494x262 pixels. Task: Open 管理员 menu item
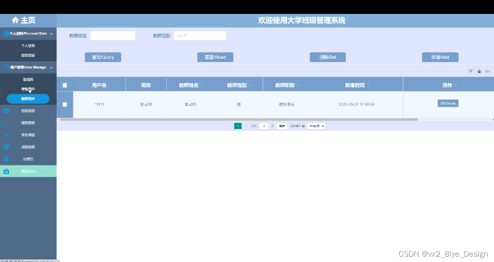pos(28,79)
